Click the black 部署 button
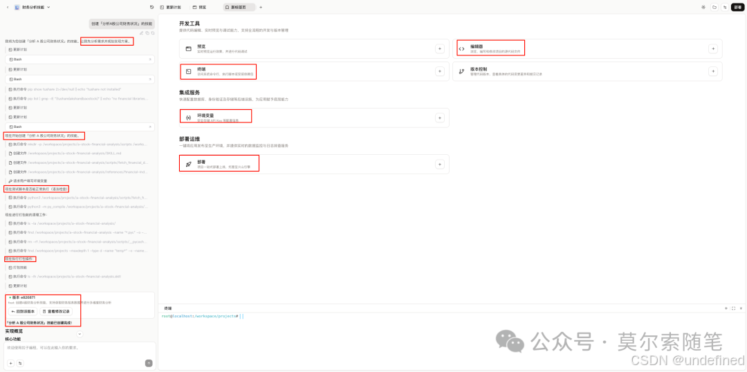The height and width of the screenshot is (372, 747). [x=737, y=7]
